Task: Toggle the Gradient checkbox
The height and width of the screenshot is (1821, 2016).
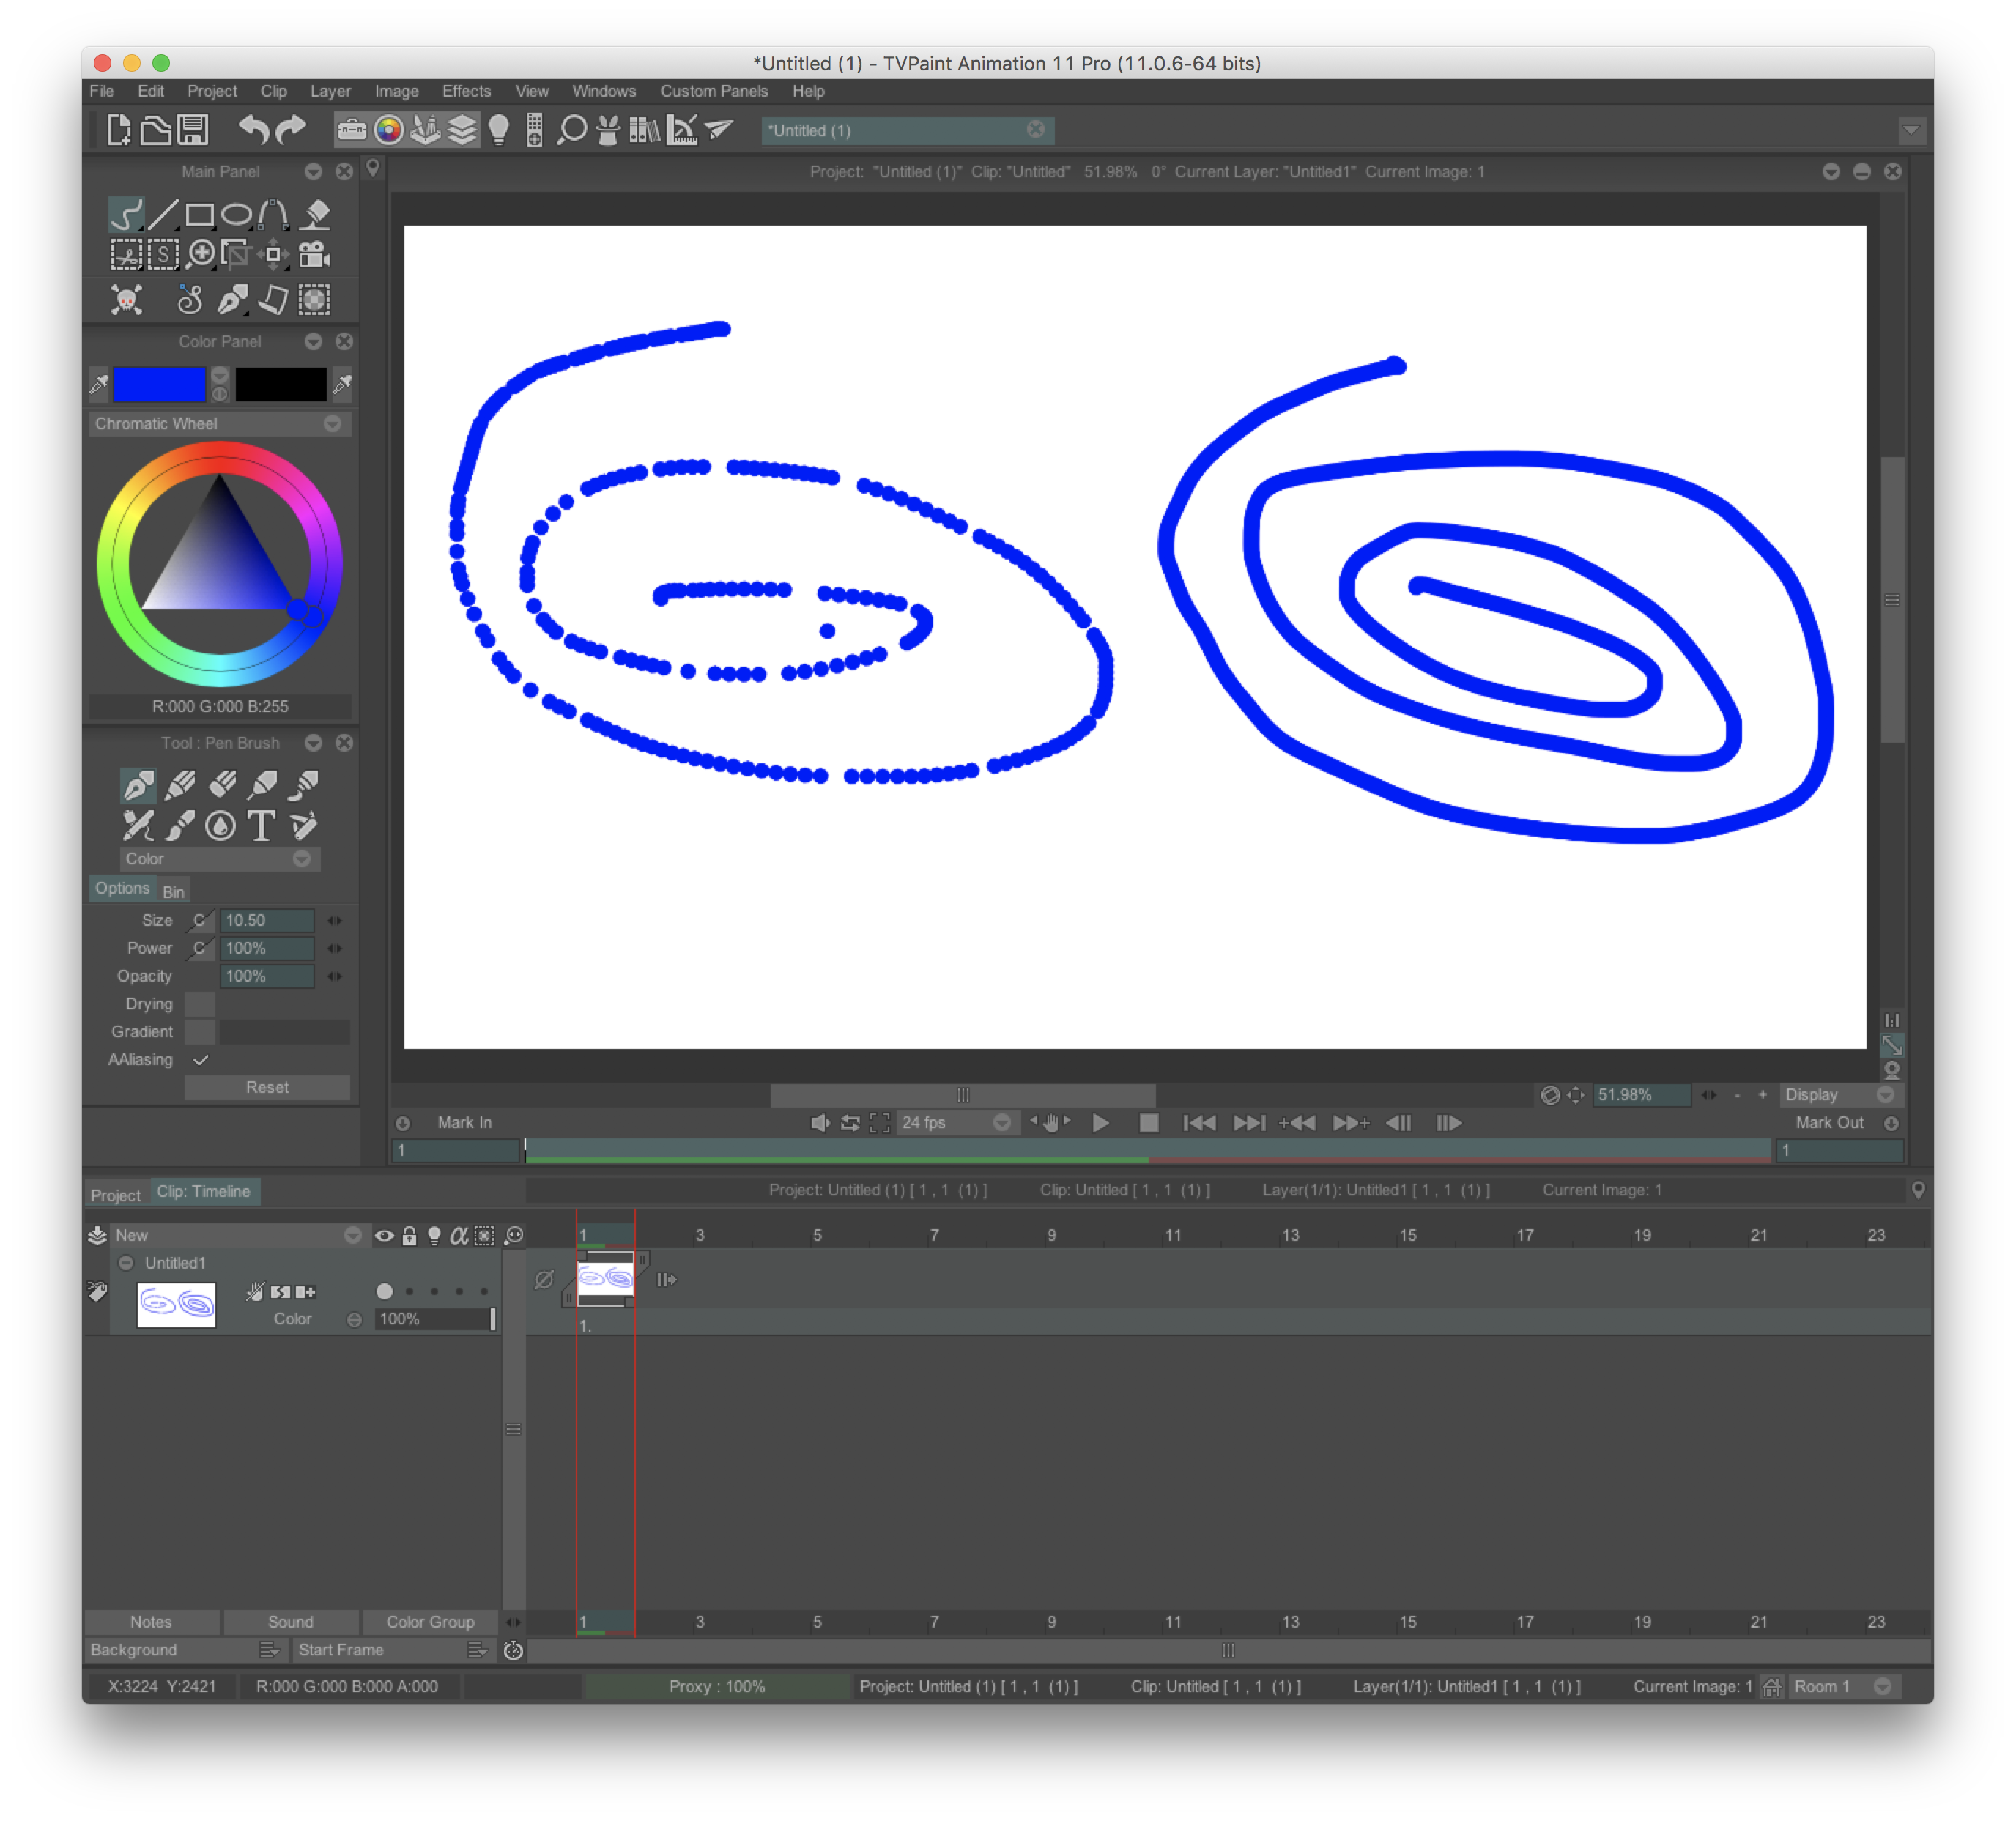Action: (200, 1032)
